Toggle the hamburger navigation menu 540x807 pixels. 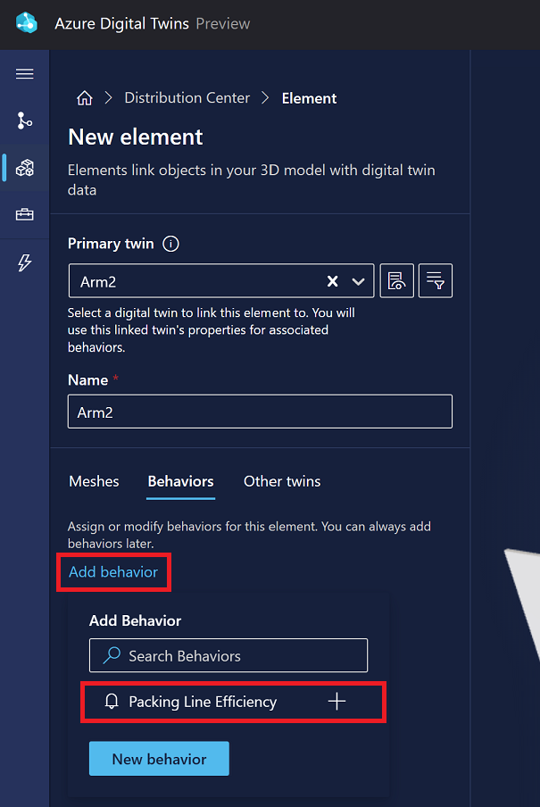coord(25,74)
